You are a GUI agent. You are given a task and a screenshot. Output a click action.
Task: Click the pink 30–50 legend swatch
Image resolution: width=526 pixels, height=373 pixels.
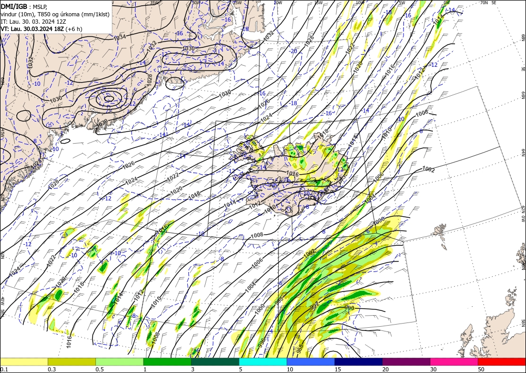pos(454,361)
